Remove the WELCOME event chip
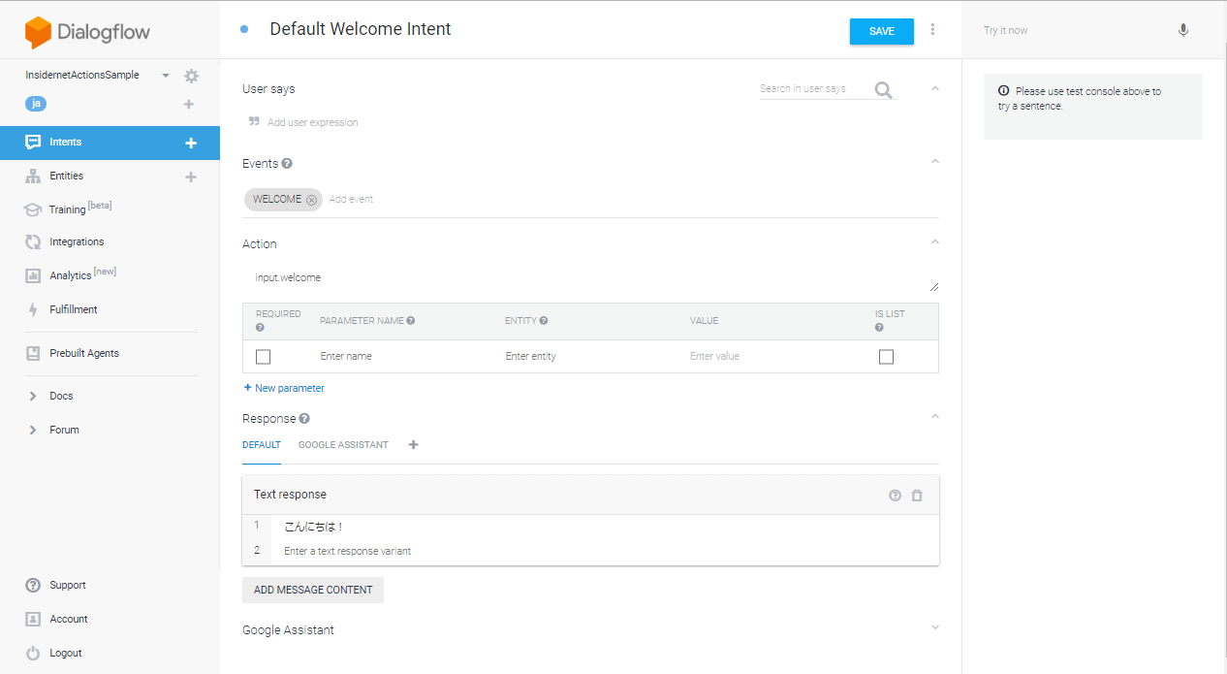This screenshot has width=1227, height=674. (x=311, y=200)
